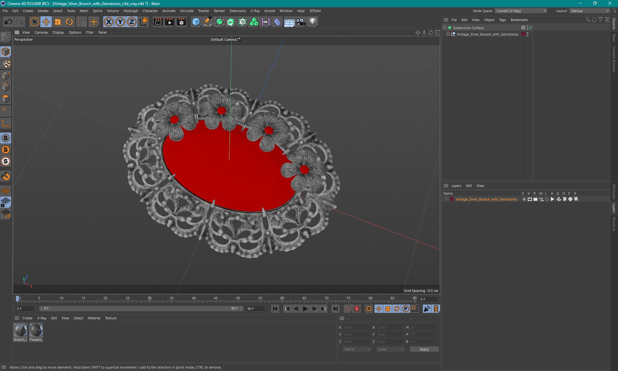Toggle Subdivision Surface enable checkmark
This screenshot has height=371, width=618.
coord(531,27)
